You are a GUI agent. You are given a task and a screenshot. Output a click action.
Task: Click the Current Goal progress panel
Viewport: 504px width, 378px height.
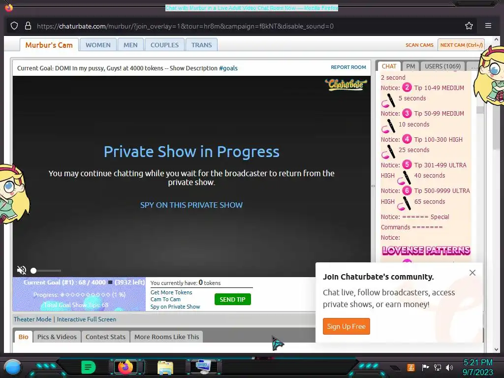pos(79,294)
